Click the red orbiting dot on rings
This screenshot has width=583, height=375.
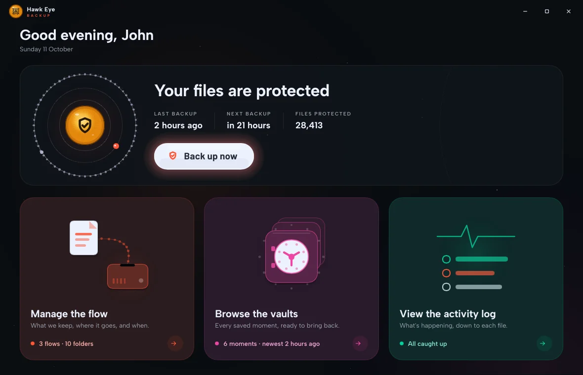(x=116, y=146)
